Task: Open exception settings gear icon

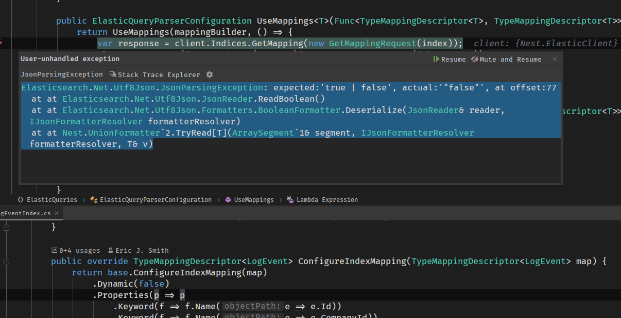Action: click(x=209, y=74)
